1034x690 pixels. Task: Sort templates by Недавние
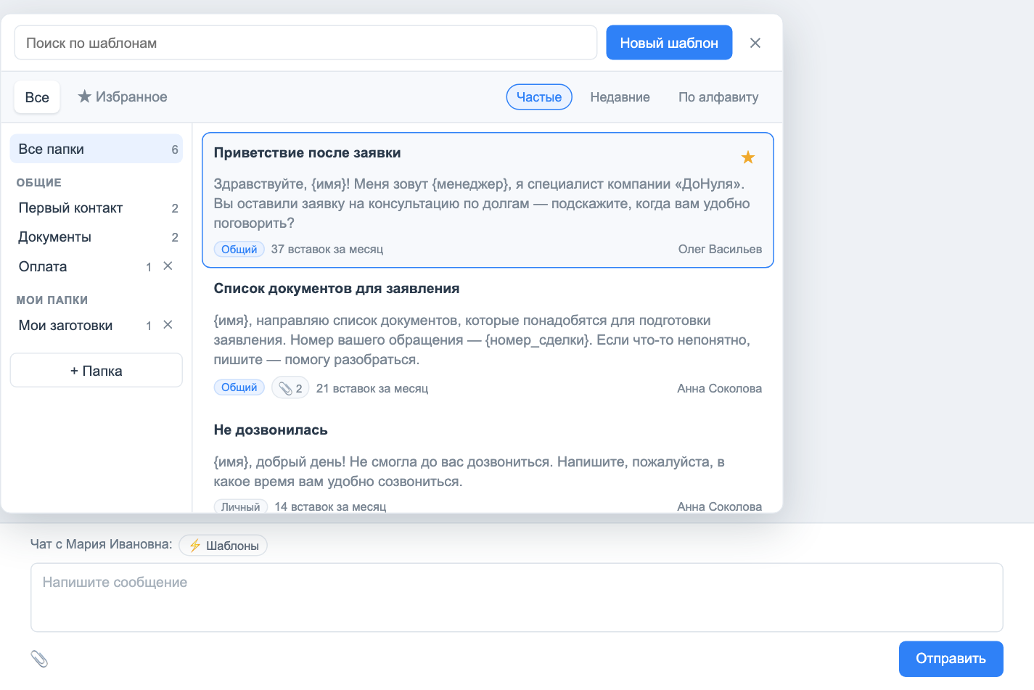click(620, 97)
